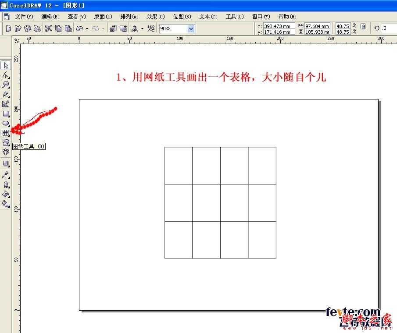Open a file with the Open folder icon
Viewport: 397px width, 333px height.
point(18,28)
